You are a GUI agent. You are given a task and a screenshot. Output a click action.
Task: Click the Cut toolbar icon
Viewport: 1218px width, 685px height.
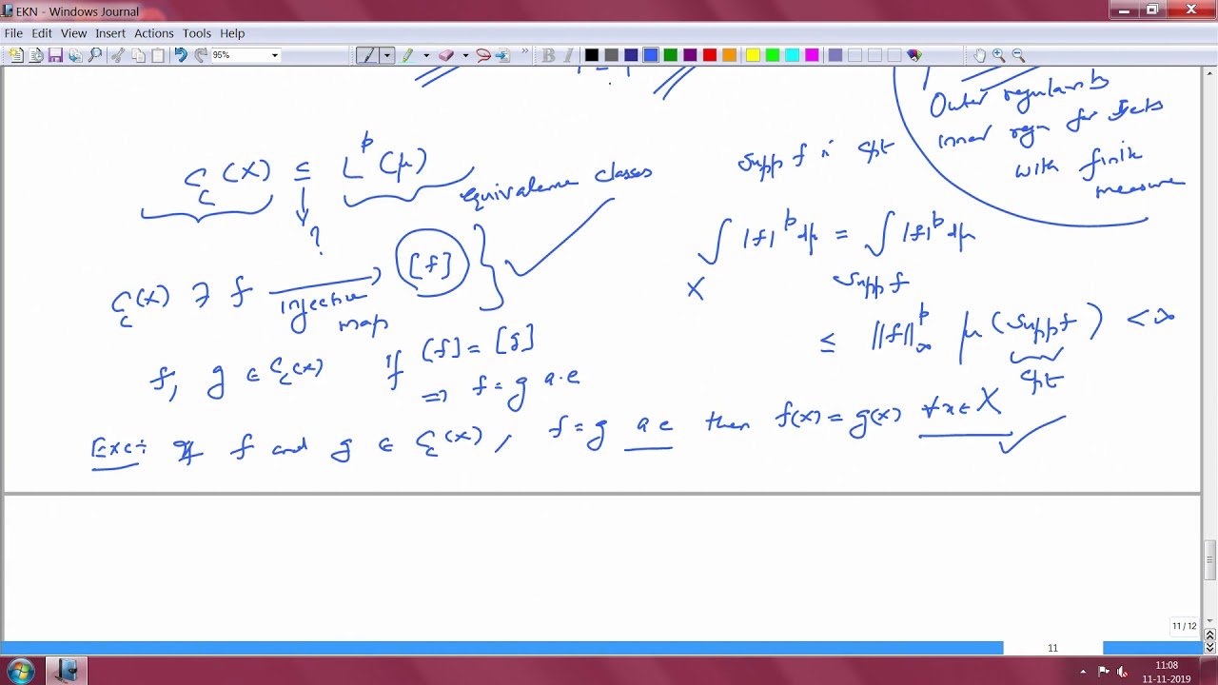coord(118,55)
